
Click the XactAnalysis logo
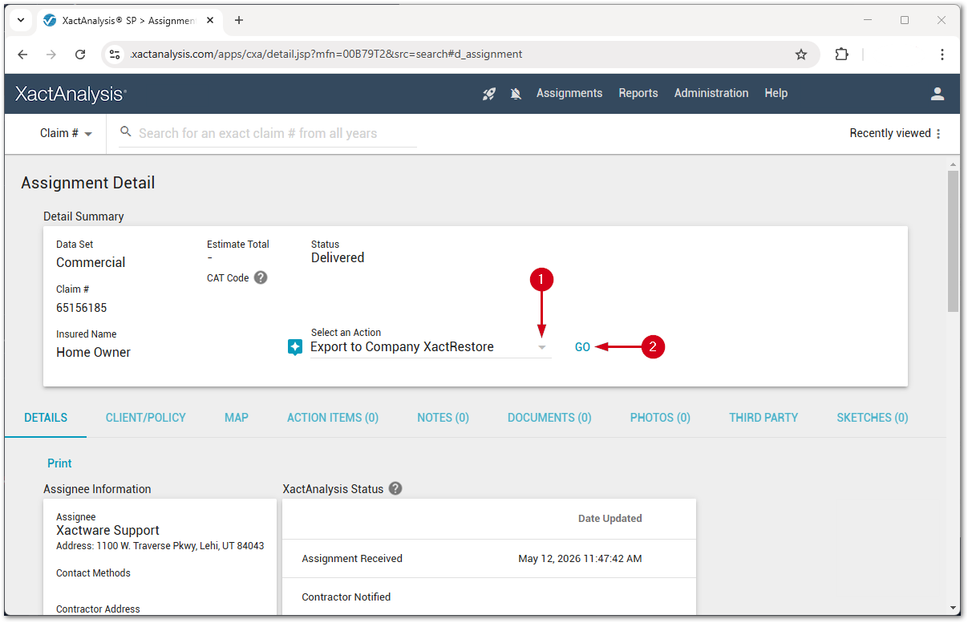[71, 94]
